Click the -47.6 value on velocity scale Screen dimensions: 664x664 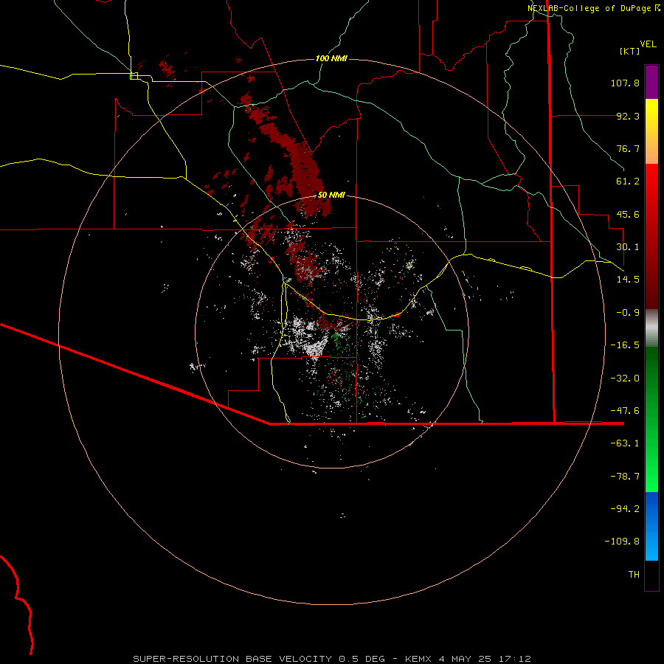click(625, 411)
